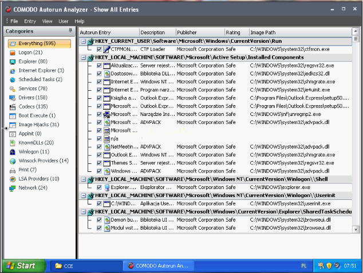363x273 pixels.
Task: Uncheck the Dostosow... iedkcs32.dll entry
Action: 99,74
